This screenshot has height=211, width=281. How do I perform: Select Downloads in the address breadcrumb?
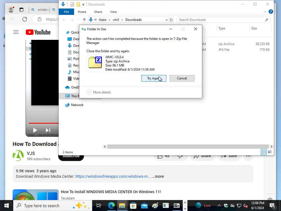(133, 20)
